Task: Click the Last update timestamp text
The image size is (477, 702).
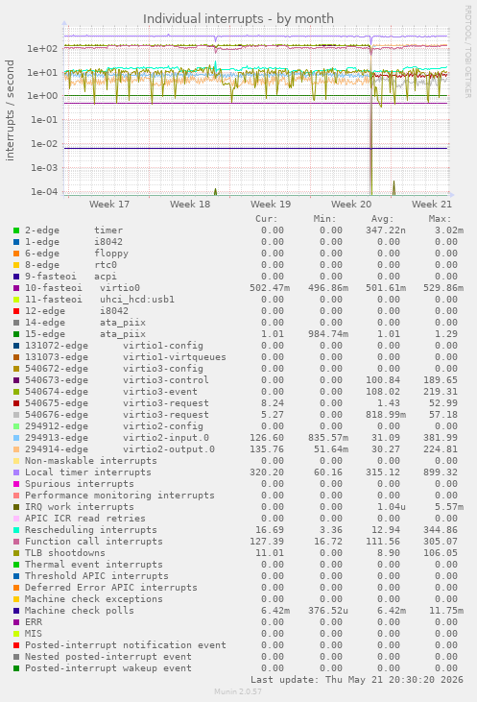Action: coord(357,680)
